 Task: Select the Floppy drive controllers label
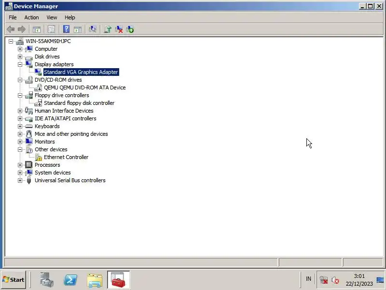click(62, 95)
